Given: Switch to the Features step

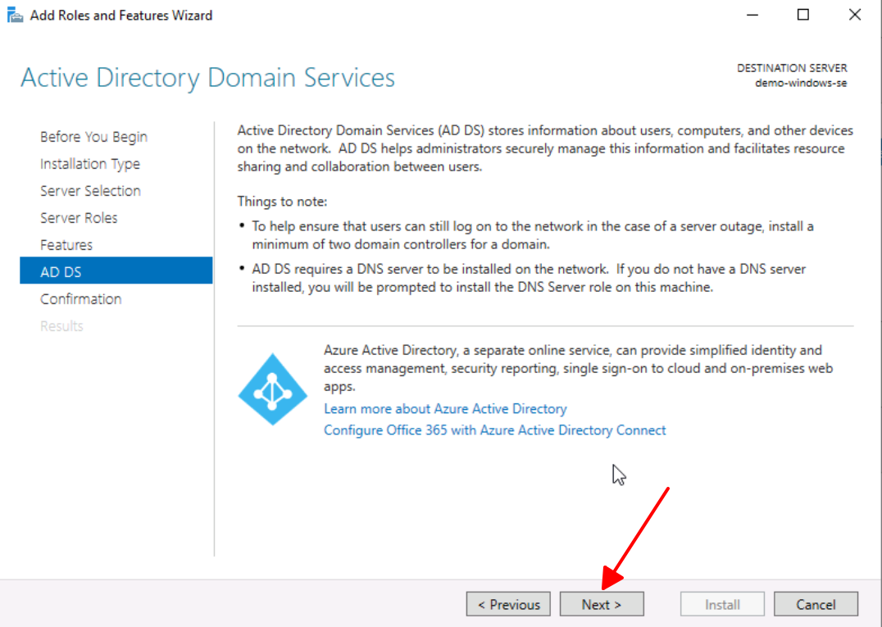Looking at the screenshot, I should (x=66, y=245).
